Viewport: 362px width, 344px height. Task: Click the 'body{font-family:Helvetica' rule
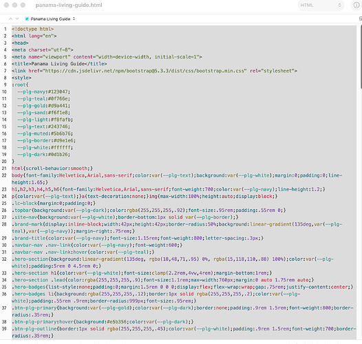(x=177, y=179)
